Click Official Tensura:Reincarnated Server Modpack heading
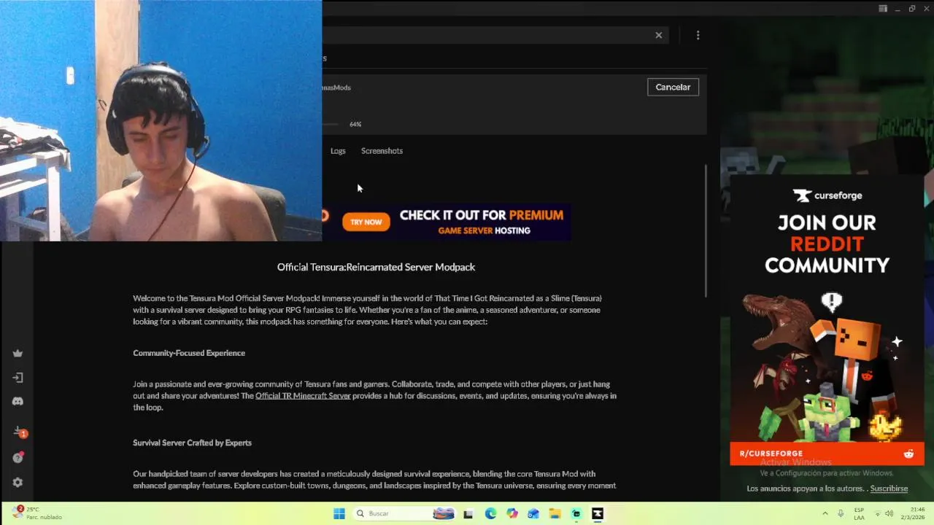This screenshot has width=934, height=525. [376, 267]
